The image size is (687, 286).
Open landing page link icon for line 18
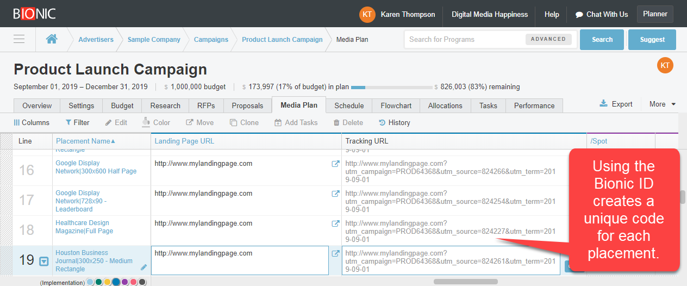[335, 223]
